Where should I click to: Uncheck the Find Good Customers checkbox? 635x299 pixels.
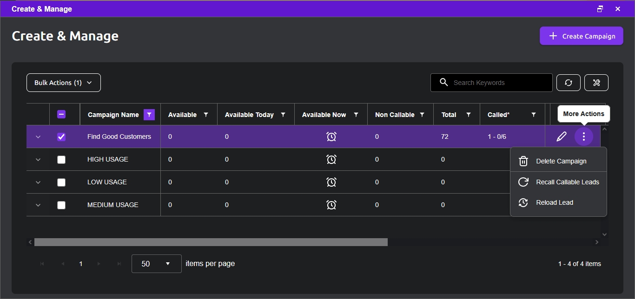[61, 137]
